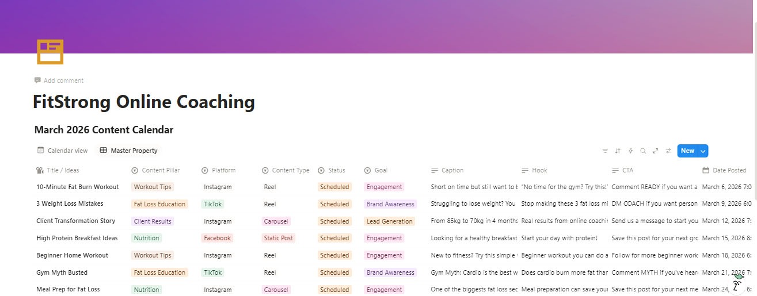Open the database filter icon
The image size is (757, 296).
click(x=605, y=151)
